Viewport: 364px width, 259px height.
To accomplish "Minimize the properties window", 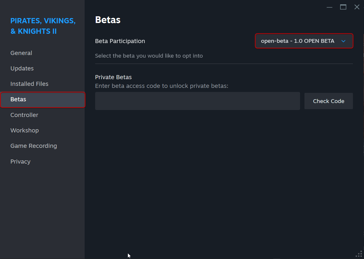I will tap(330, 7).
